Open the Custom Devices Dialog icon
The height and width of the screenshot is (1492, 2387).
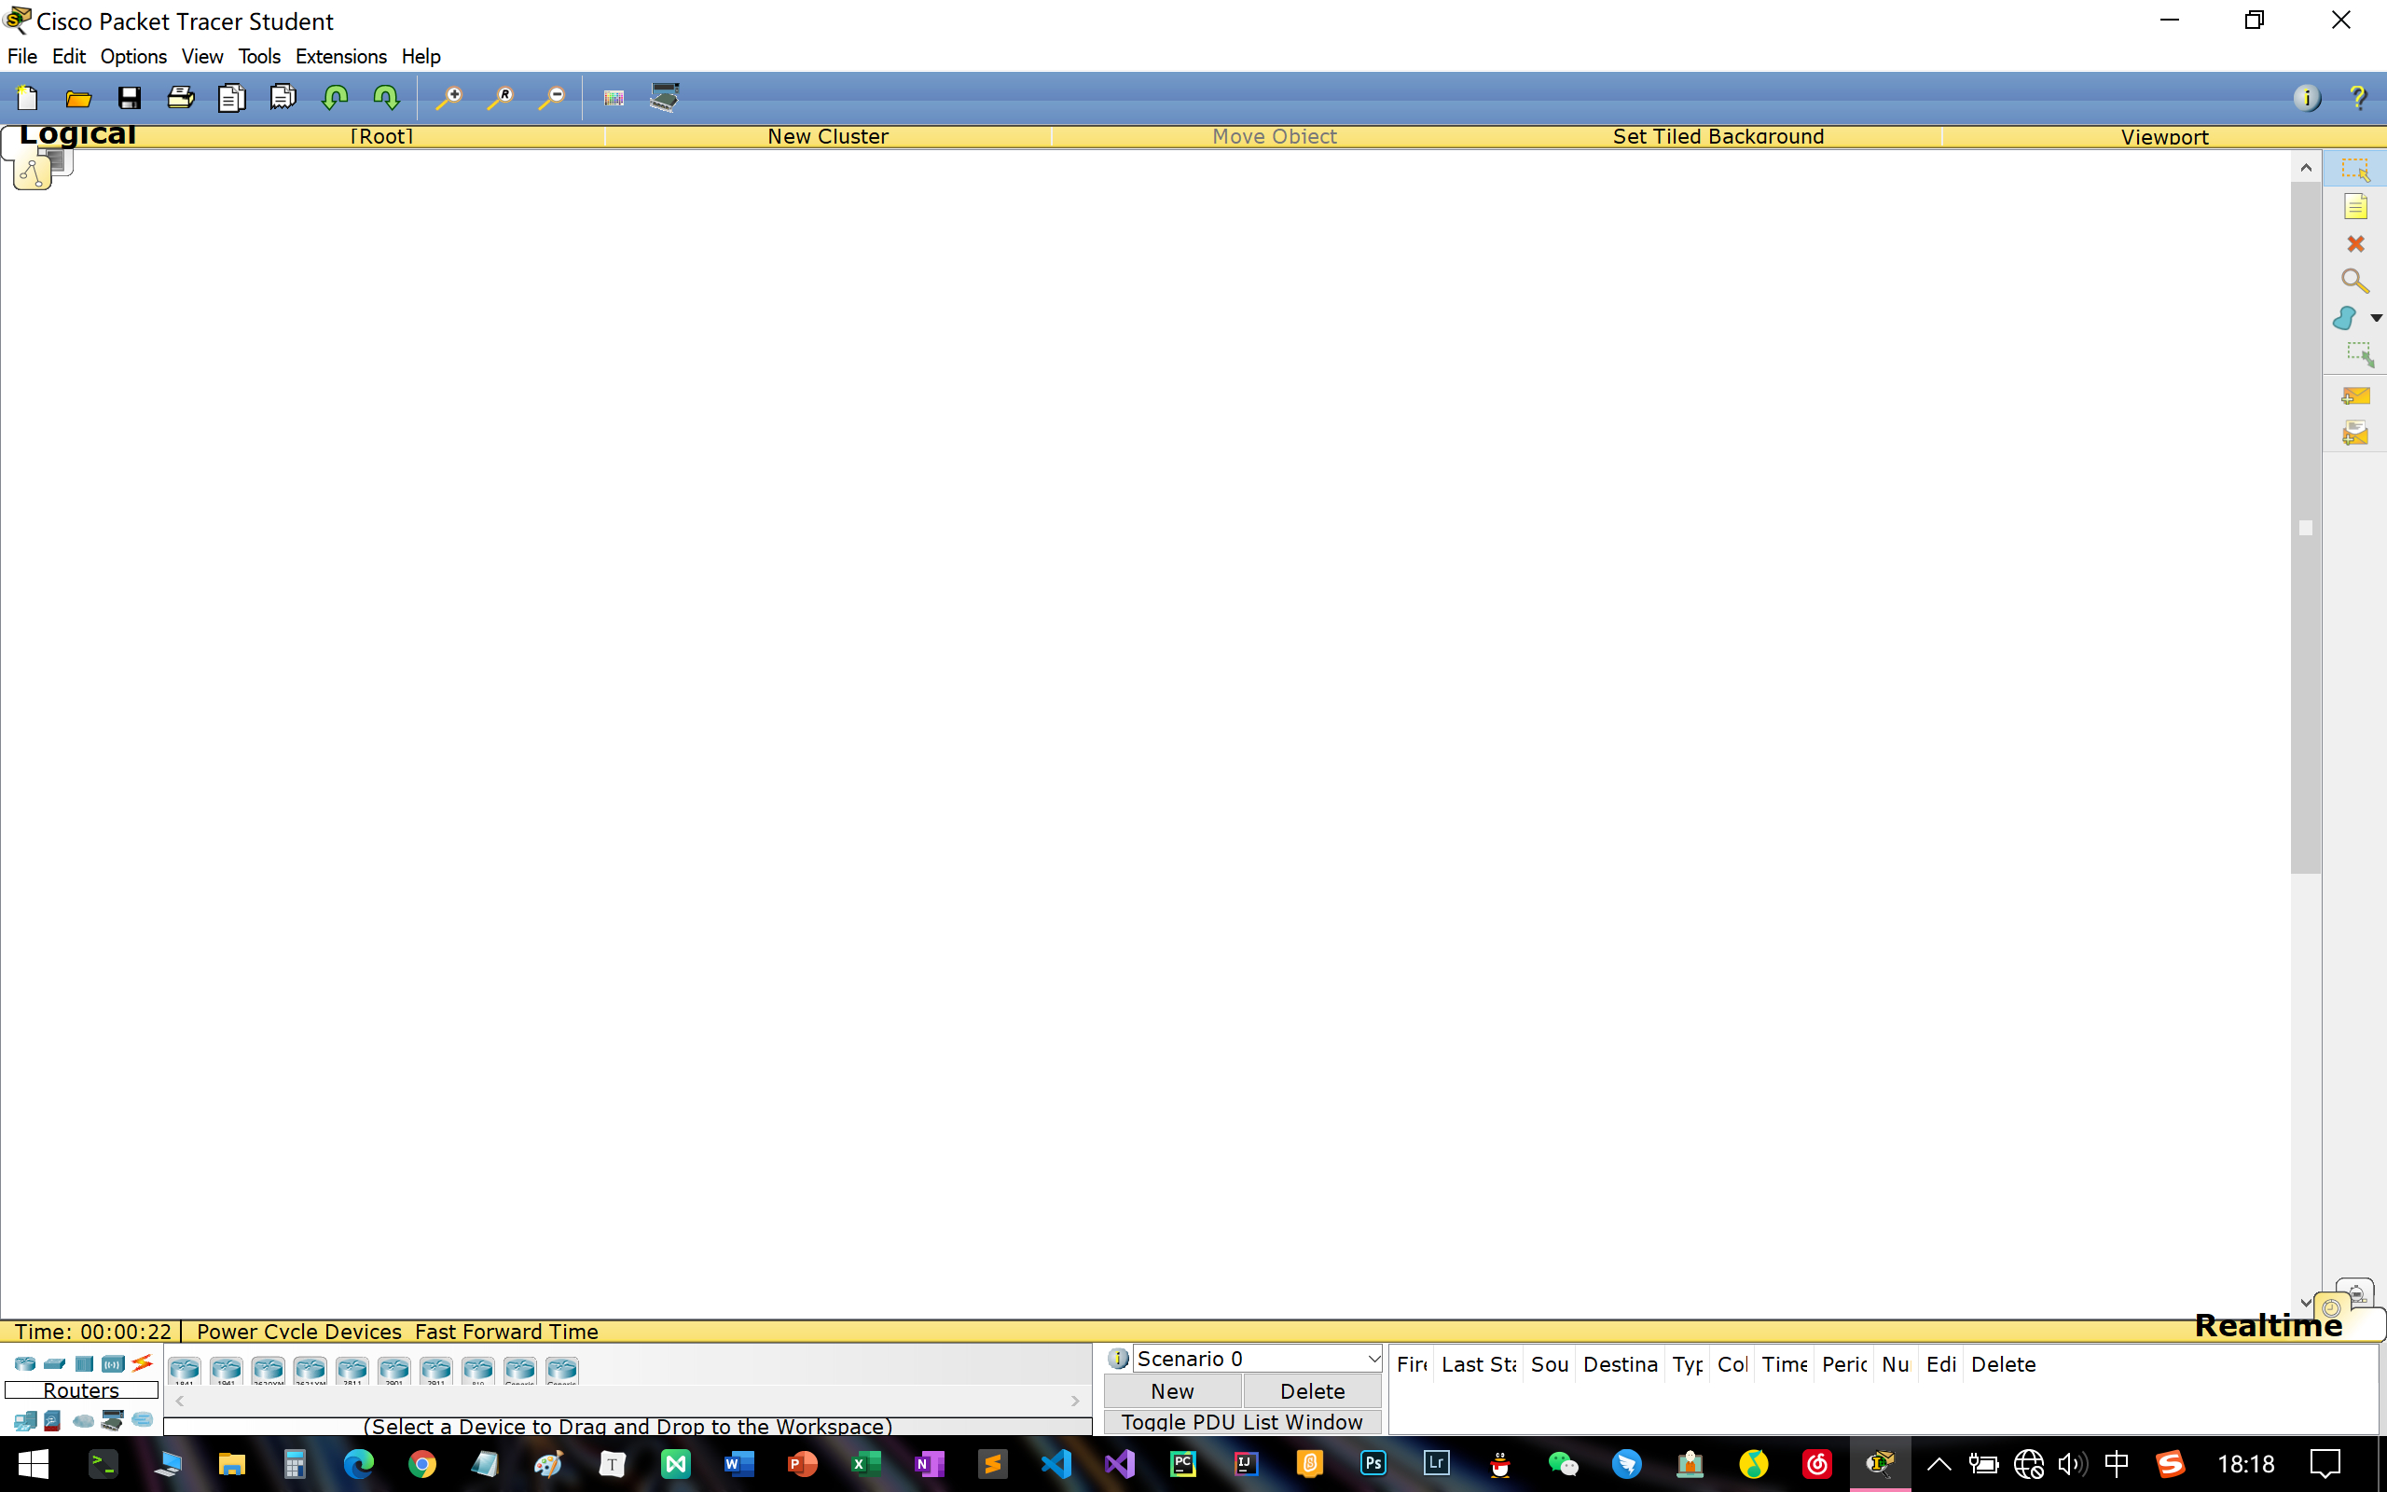[665, 98]
